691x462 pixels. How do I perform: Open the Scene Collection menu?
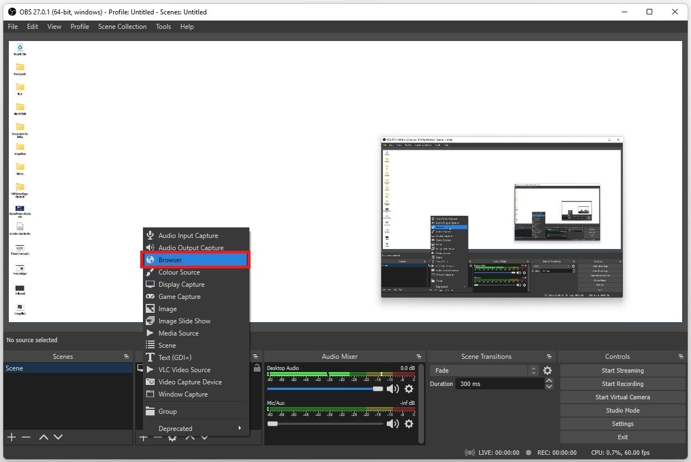click(122, 27)
